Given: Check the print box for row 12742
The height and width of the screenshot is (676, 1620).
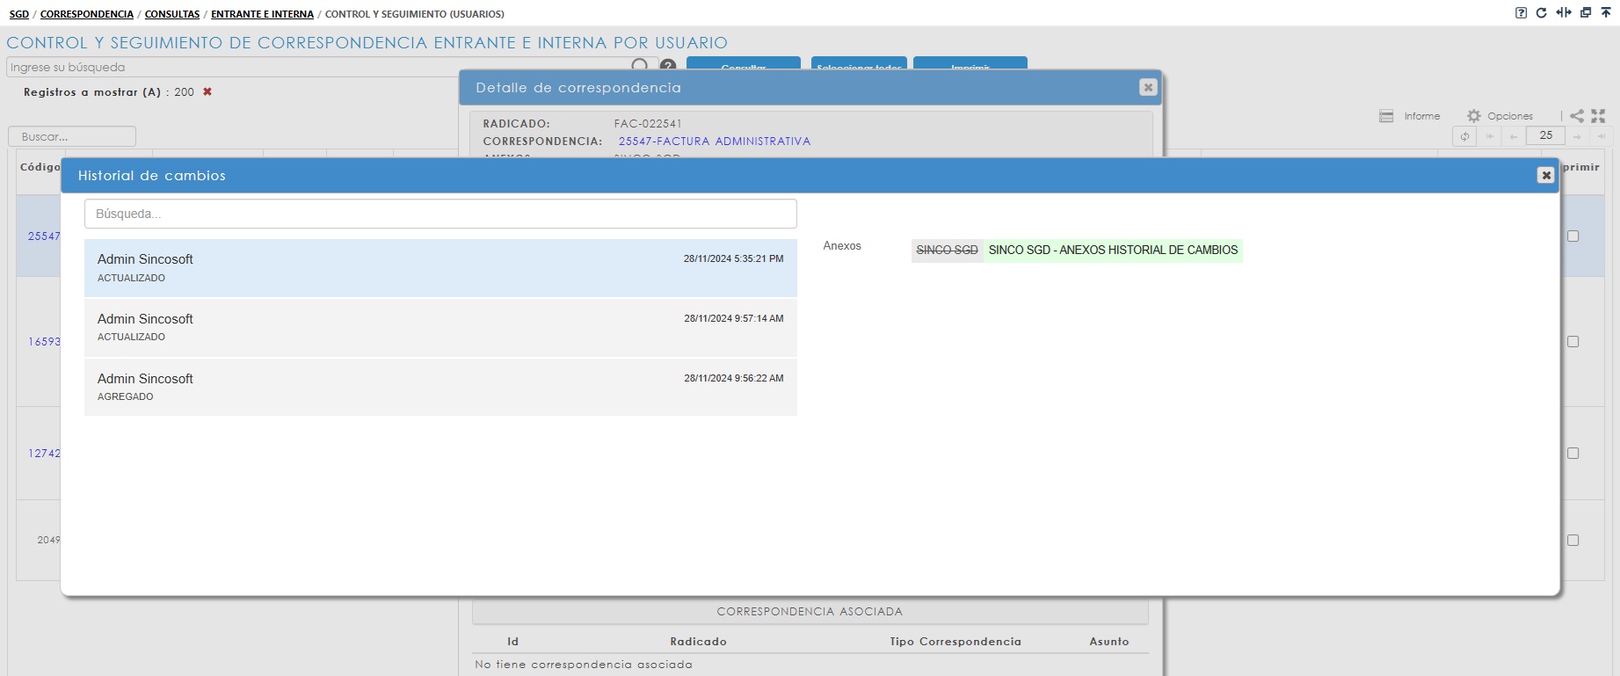Looking at the screenshot, I should coord(1573,453).
